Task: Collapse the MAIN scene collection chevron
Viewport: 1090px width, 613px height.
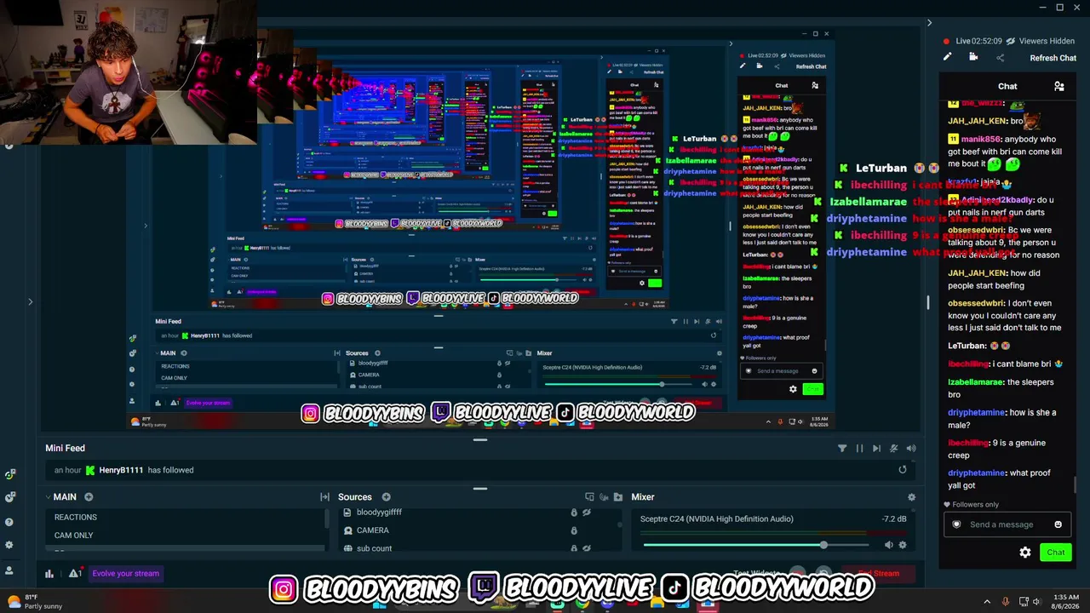Action: 48,497
